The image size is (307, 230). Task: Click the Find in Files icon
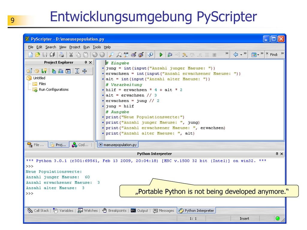point(134,55)
